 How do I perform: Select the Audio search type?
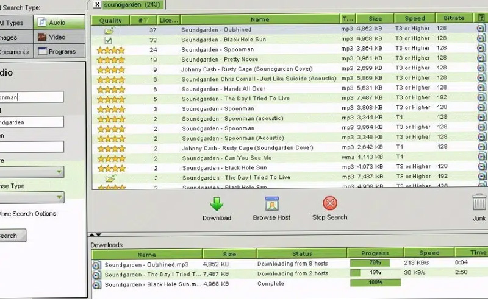[59, 23]
